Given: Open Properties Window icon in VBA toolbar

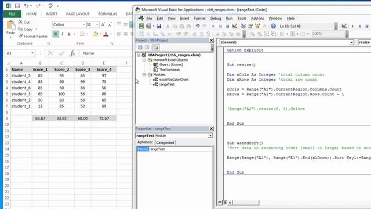Looking at the screenshot, I should coord(250,26).
